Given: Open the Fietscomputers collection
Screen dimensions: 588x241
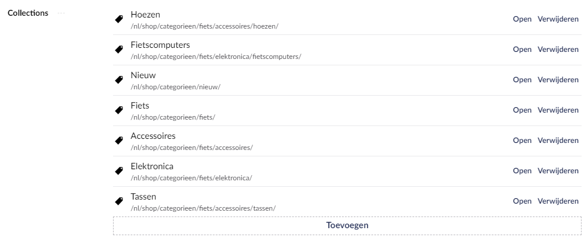Looking at the screenshot, I should pyautogui.click(x=522, y=50).
